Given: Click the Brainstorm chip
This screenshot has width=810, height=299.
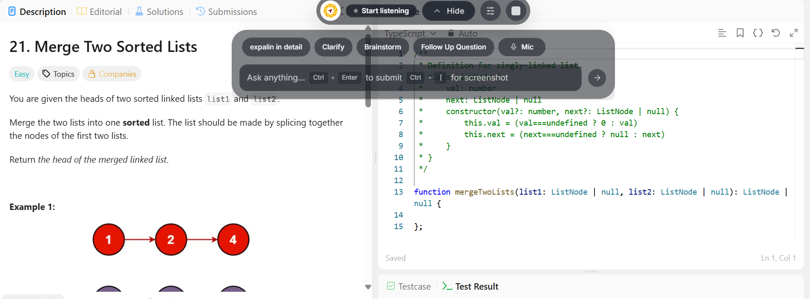Looking at the screenshot, I should (x=382, y=47).
